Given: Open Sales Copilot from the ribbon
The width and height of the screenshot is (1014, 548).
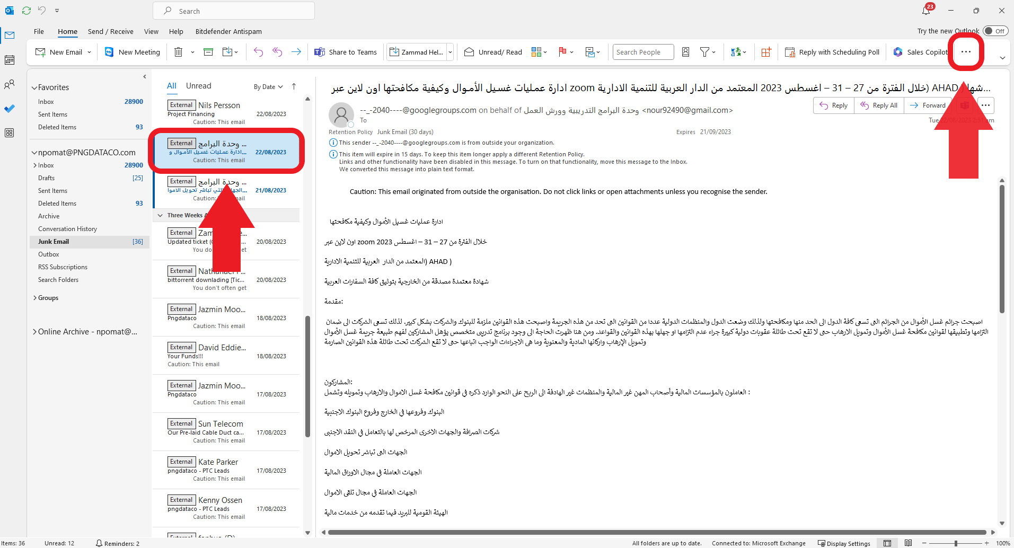Looking at the screenshot, I should click(921, 52).
